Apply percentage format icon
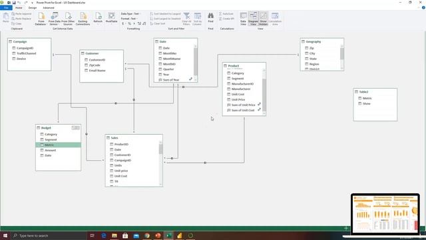Screen dimensions: 426x240 [x=129, y=24]
